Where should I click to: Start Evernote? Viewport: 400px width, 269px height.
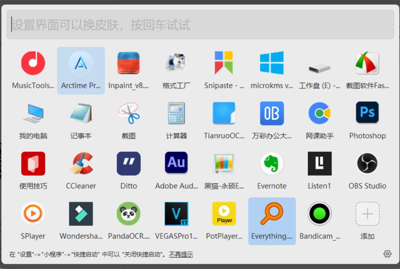click(x=271, y=168)
